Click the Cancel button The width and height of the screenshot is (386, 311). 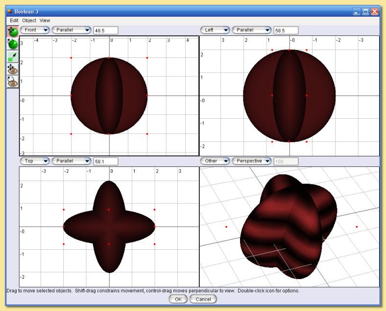point(203,299)
